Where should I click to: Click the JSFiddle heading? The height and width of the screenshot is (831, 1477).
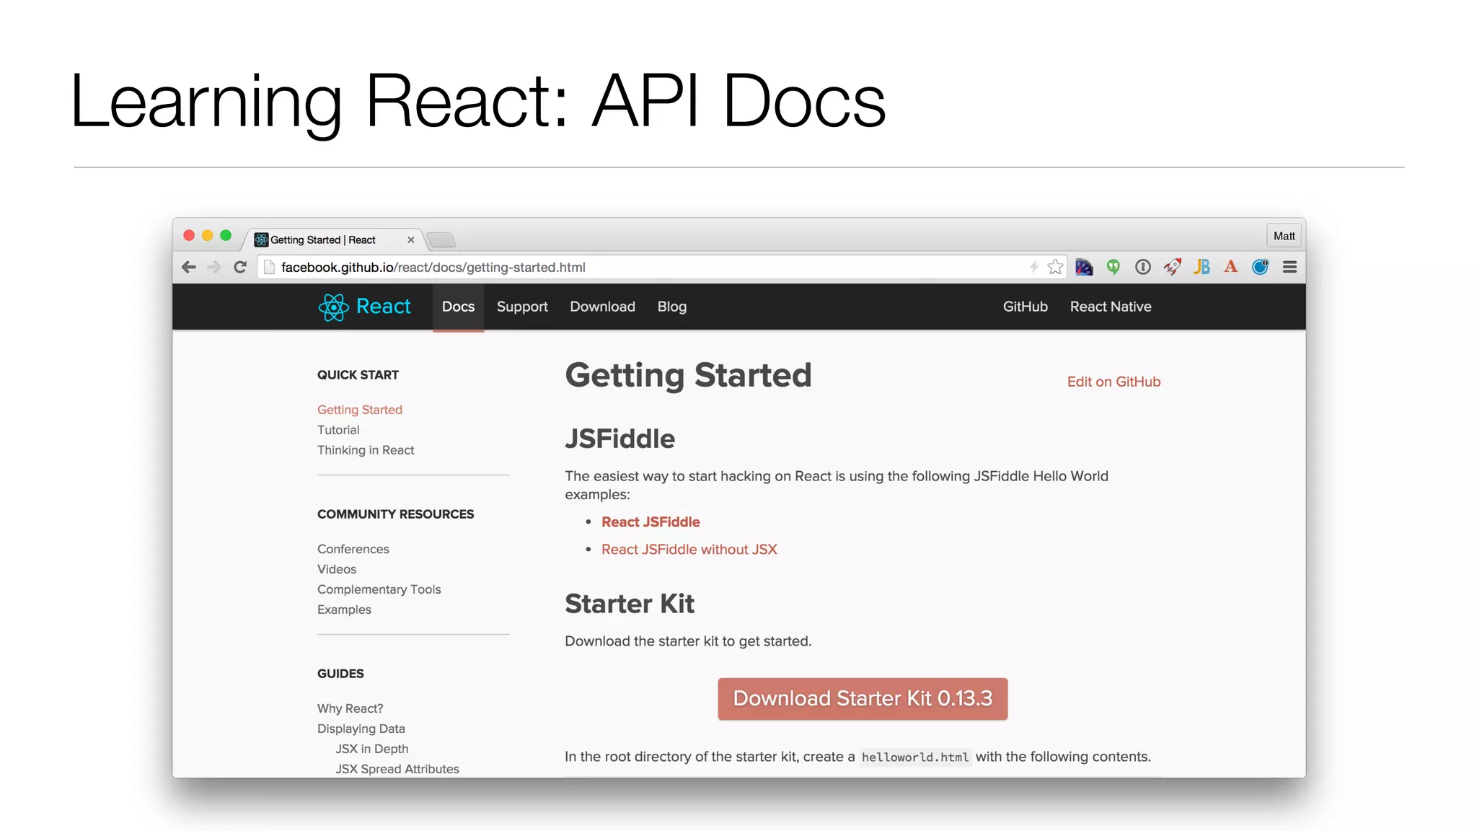coord(620,439)
